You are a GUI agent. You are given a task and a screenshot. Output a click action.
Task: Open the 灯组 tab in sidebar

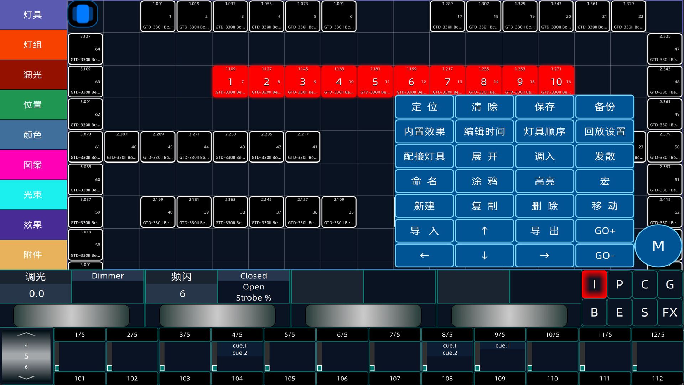point(33,45)
